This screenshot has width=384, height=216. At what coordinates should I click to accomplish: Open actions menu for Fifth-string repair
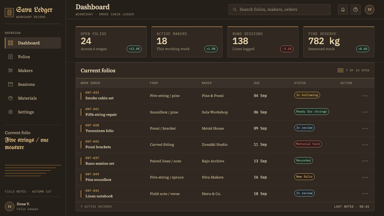(x=365, y=112)
